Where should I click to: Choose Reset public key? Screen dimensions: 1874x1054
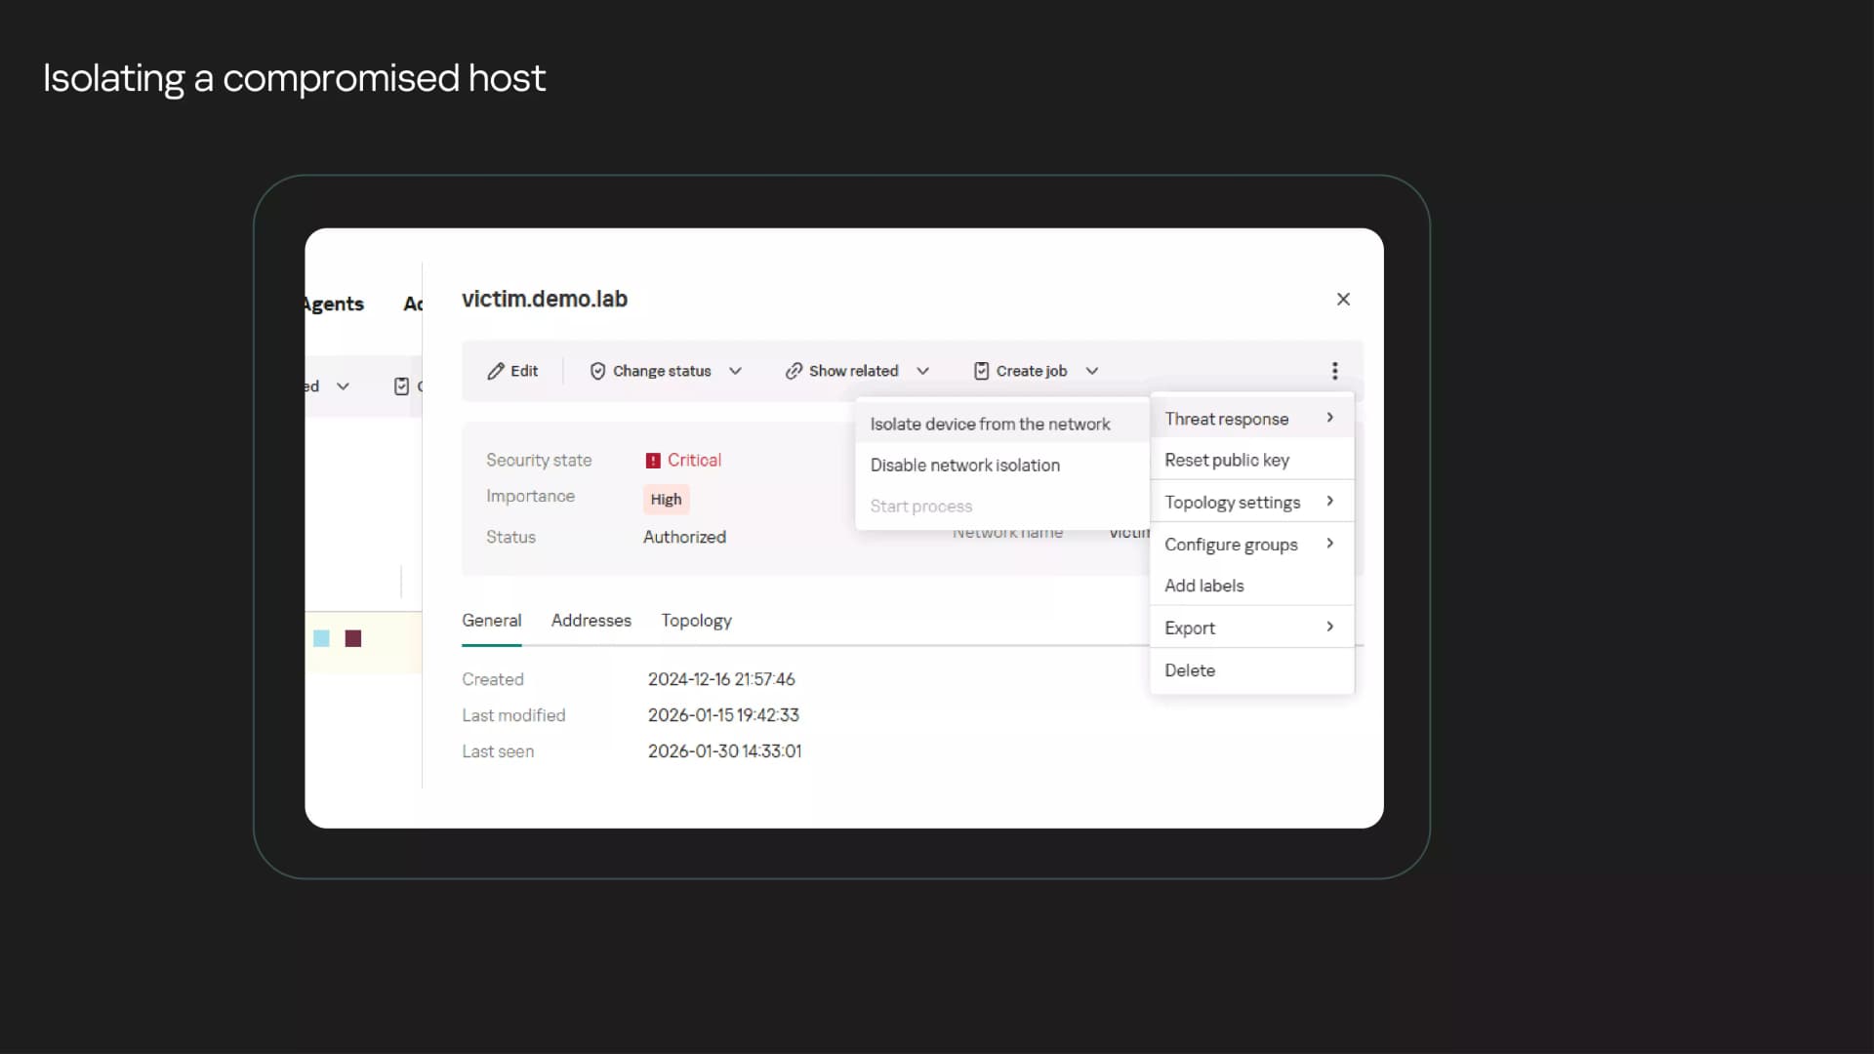point(1252,460)
